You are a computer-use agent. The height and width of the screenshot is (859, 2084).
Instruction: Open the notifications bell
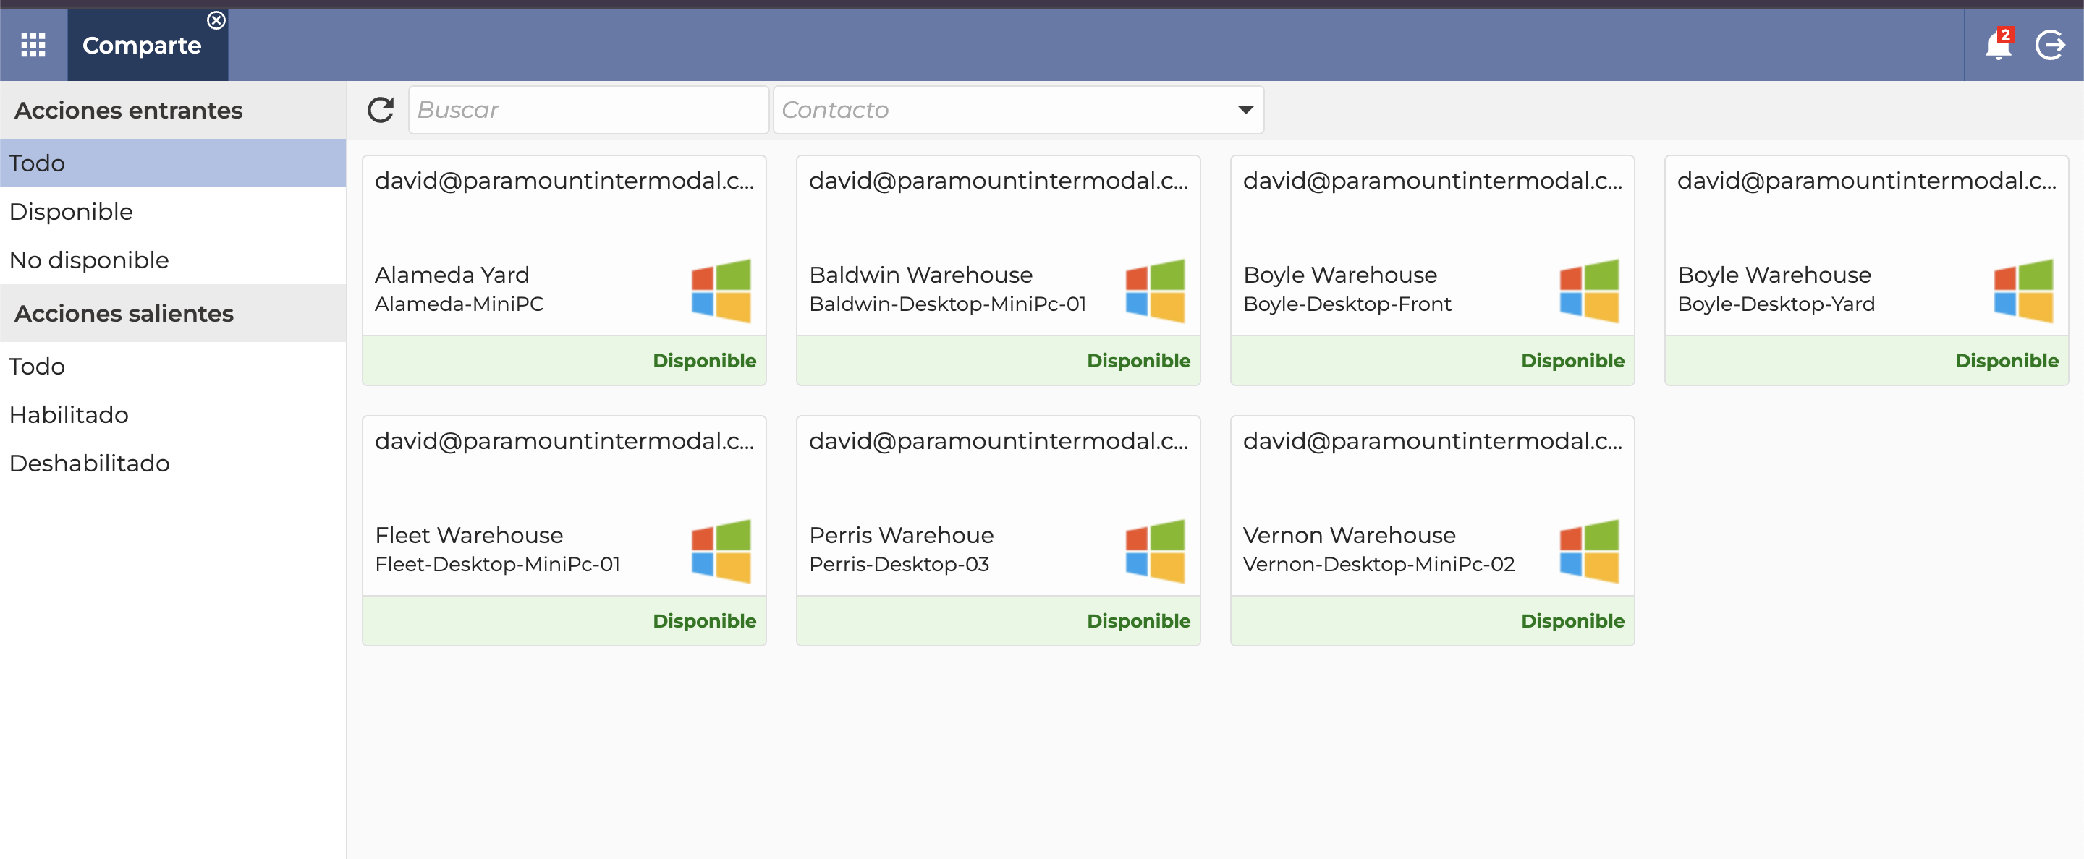(1997, 46)
